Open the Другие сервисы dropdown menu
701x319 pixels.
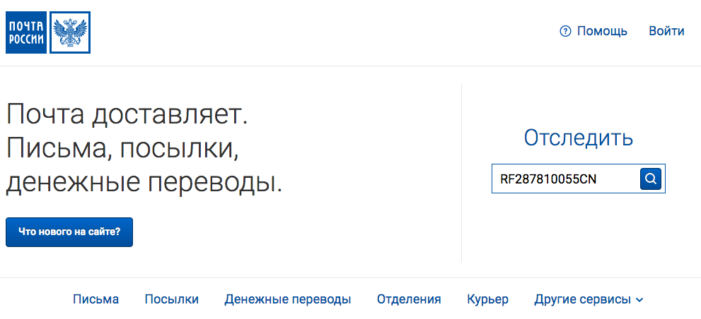(589, 299)
